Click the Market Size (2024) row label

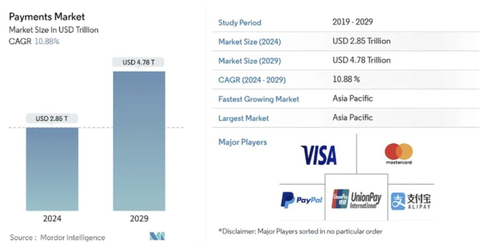point(250,42)
